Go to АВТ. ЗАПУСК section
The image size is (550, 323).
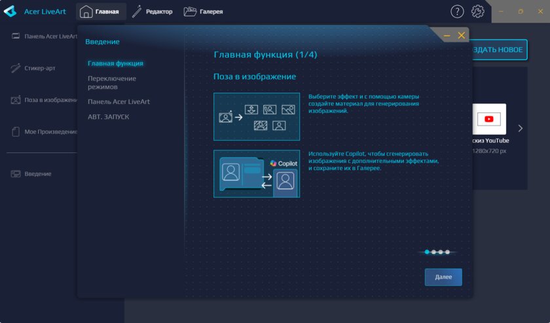[x=109, y=116]
